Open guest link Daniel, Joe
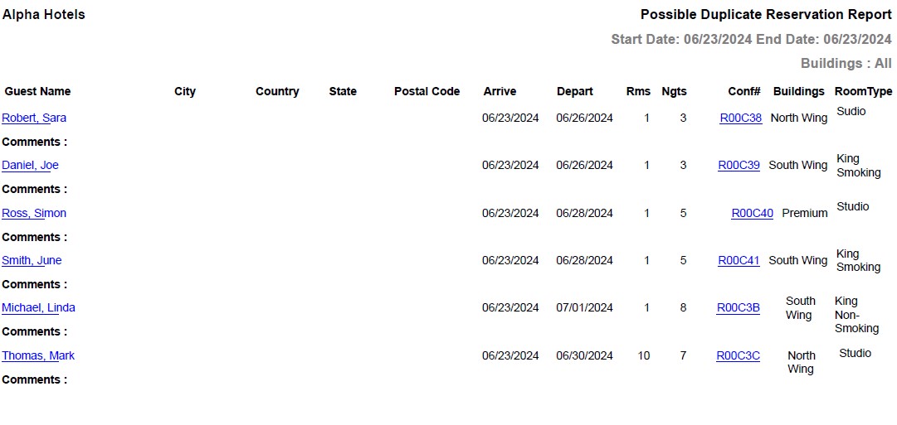 tap(30, 165)
